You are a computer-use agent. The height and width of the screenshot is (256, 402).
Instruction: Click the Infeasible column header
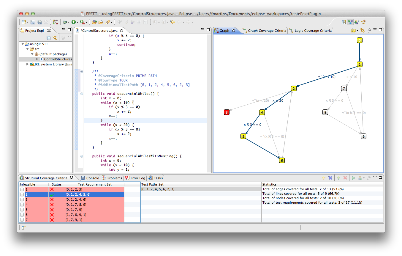tap(34, 184)
